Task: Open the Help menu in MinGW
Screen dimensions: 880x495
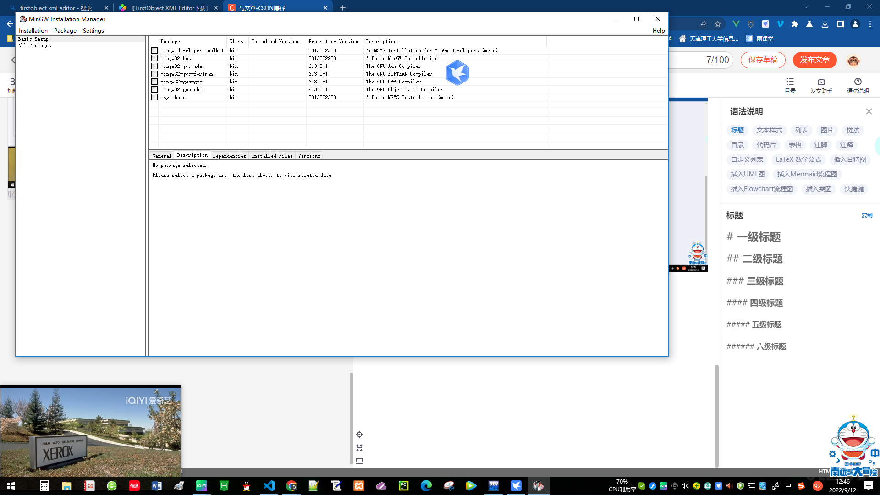Action: click(x=659, y=31)
